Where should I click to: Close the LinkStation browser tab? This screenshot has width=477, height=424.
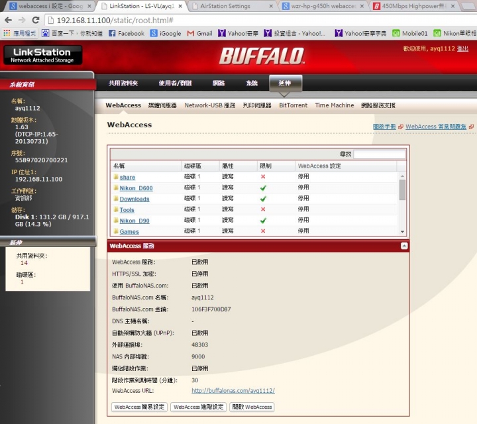click(180, 6)
